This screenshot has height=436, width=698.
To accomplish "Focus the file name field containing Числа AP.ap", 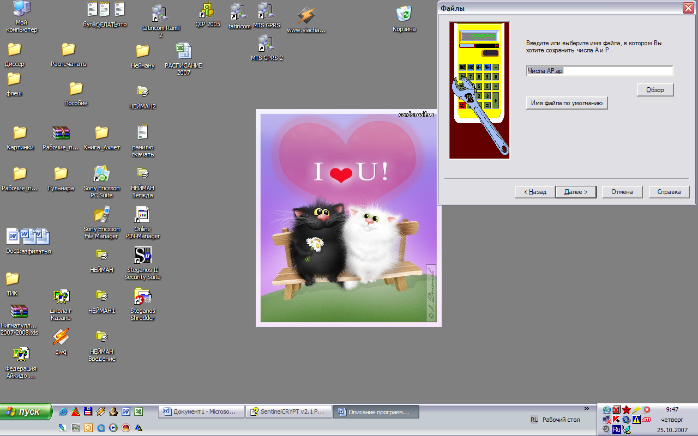I will (599, 71).
